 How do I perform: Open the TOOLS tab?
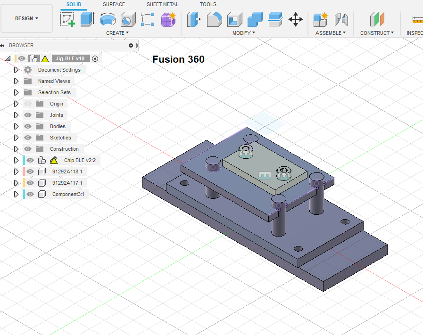[208, 4]
